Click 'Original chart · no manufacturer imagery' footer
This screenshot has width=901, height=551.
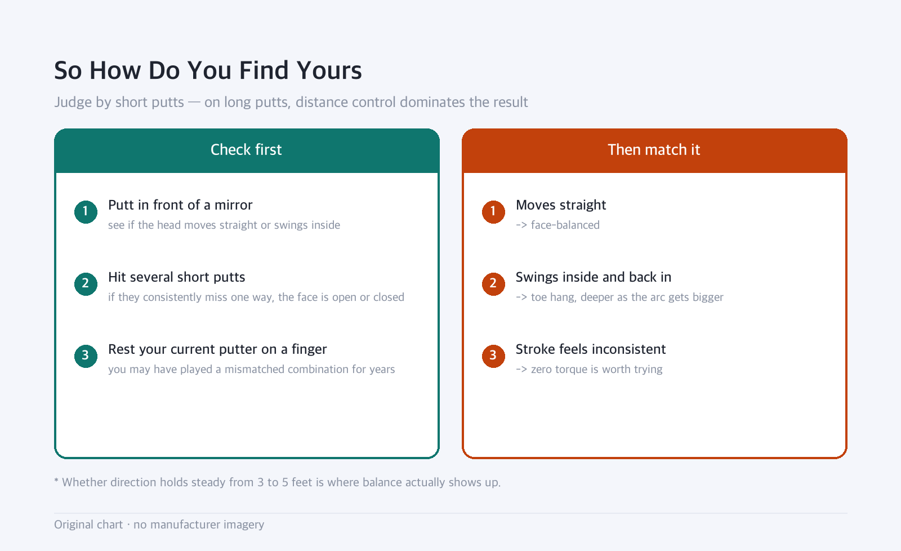[159, 525]
